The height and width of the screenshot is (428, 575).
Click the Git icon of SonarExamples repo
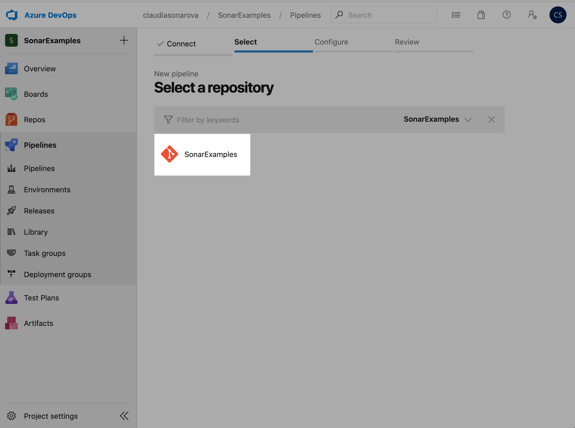pos(169,154)
